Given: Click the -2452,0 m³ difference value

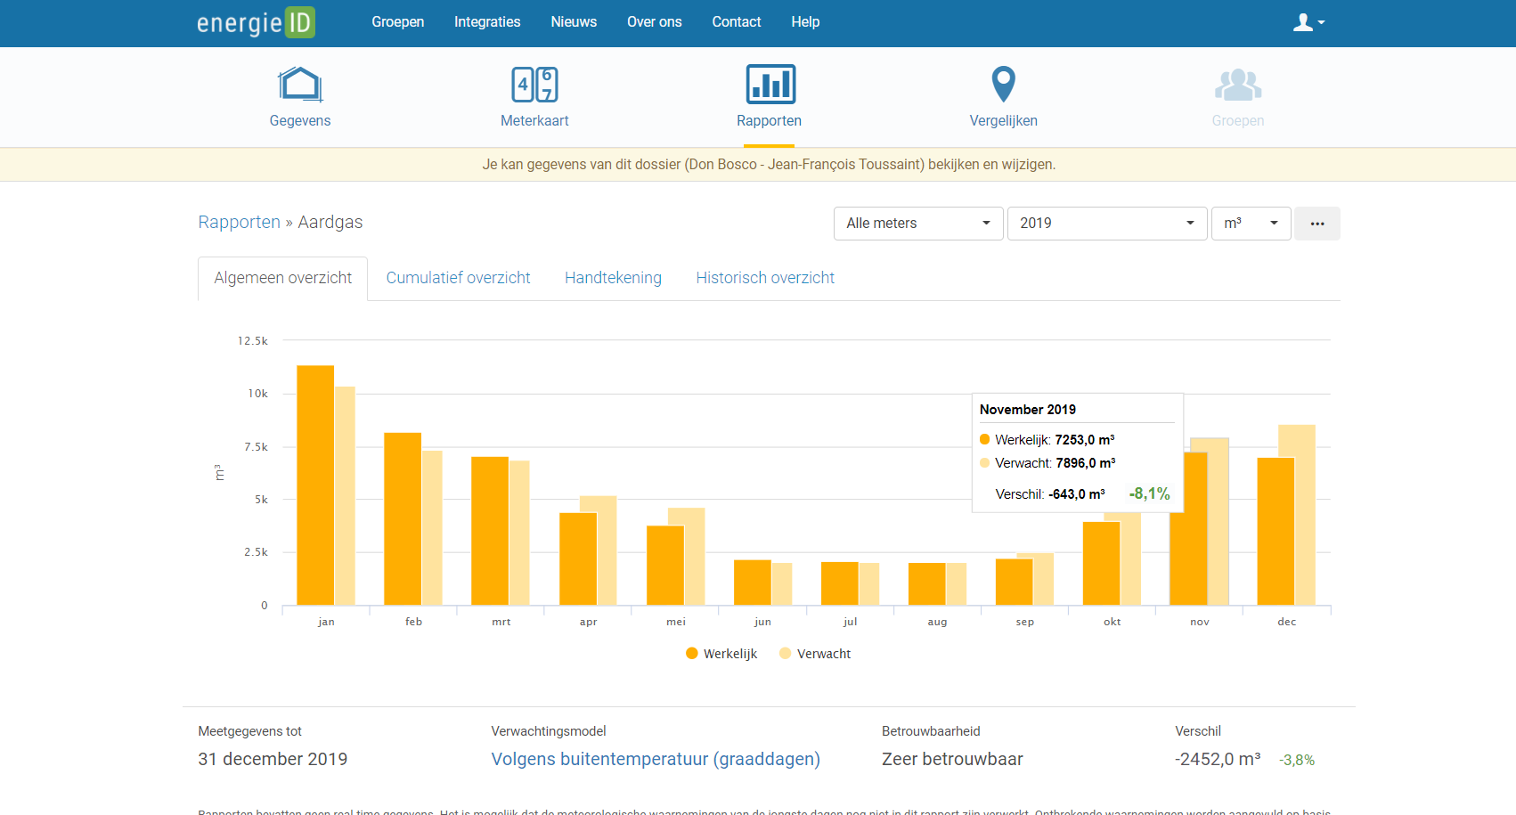Looking at the screenshot, I should tap(1218, 759).
